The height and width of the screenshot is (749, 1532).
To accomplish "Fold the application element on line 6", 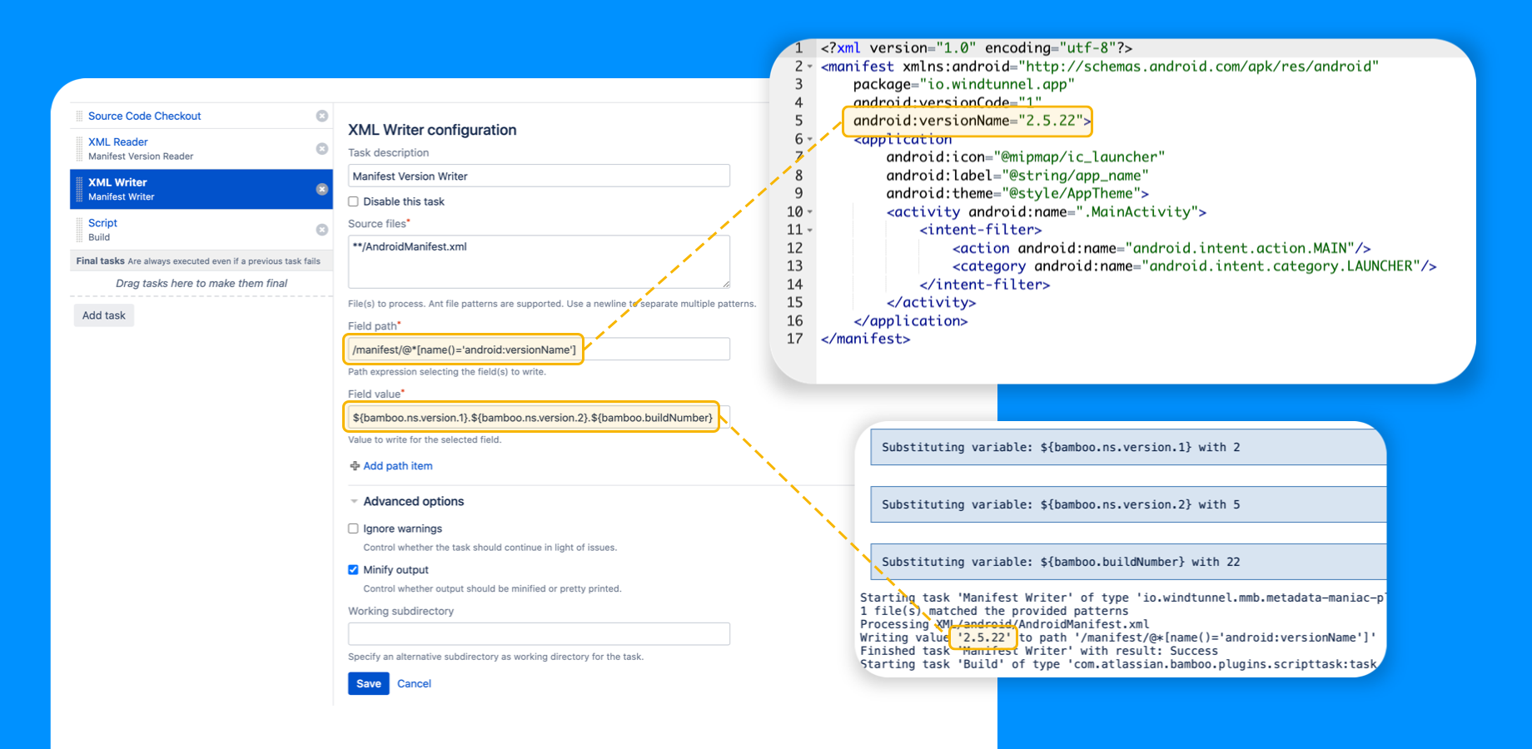I will point(810,140).
